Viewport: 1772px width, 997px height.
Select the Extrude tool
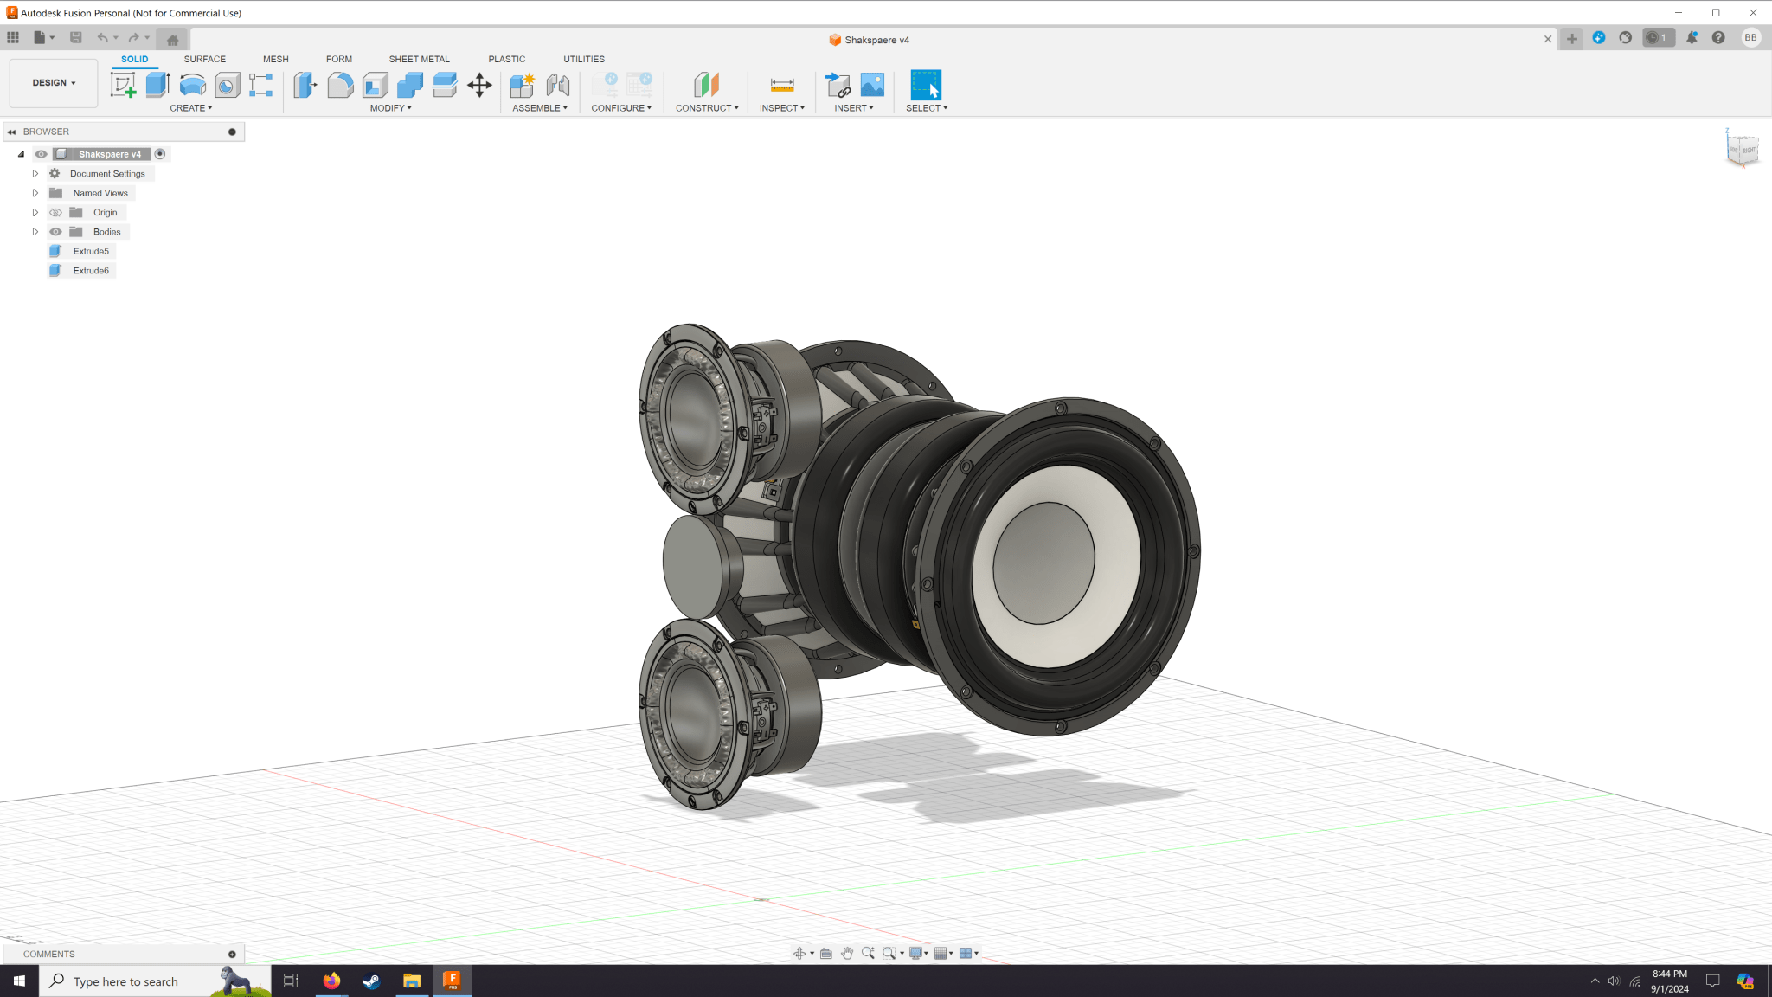[157, 85]
